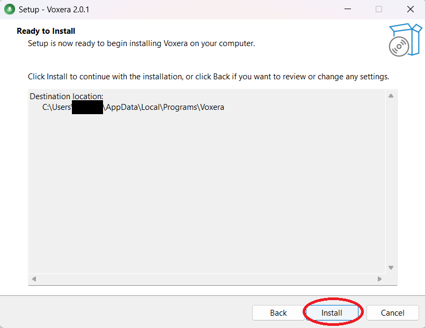Click the scroll left arrow in summary box
Image resolution: width=425 pixels, height=328 pixels.
(x=34, y=279)
